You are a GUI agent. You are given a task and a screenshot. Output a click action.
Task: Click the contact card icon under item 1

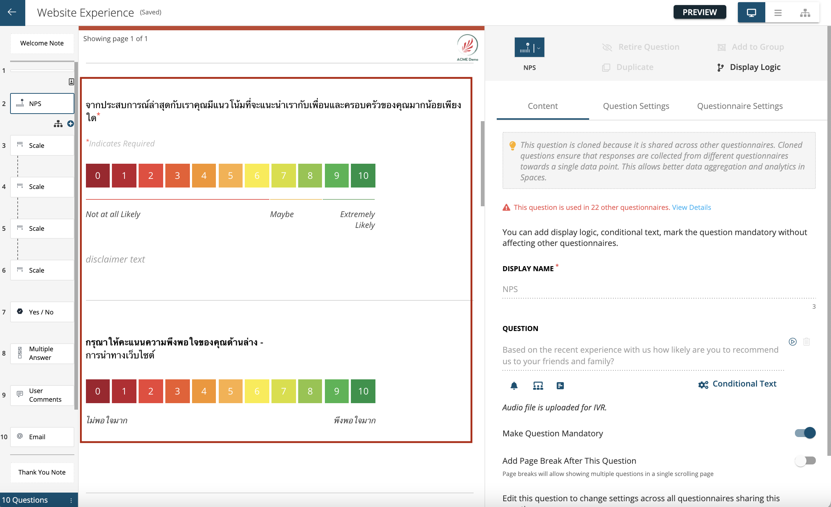pos(71,82)
